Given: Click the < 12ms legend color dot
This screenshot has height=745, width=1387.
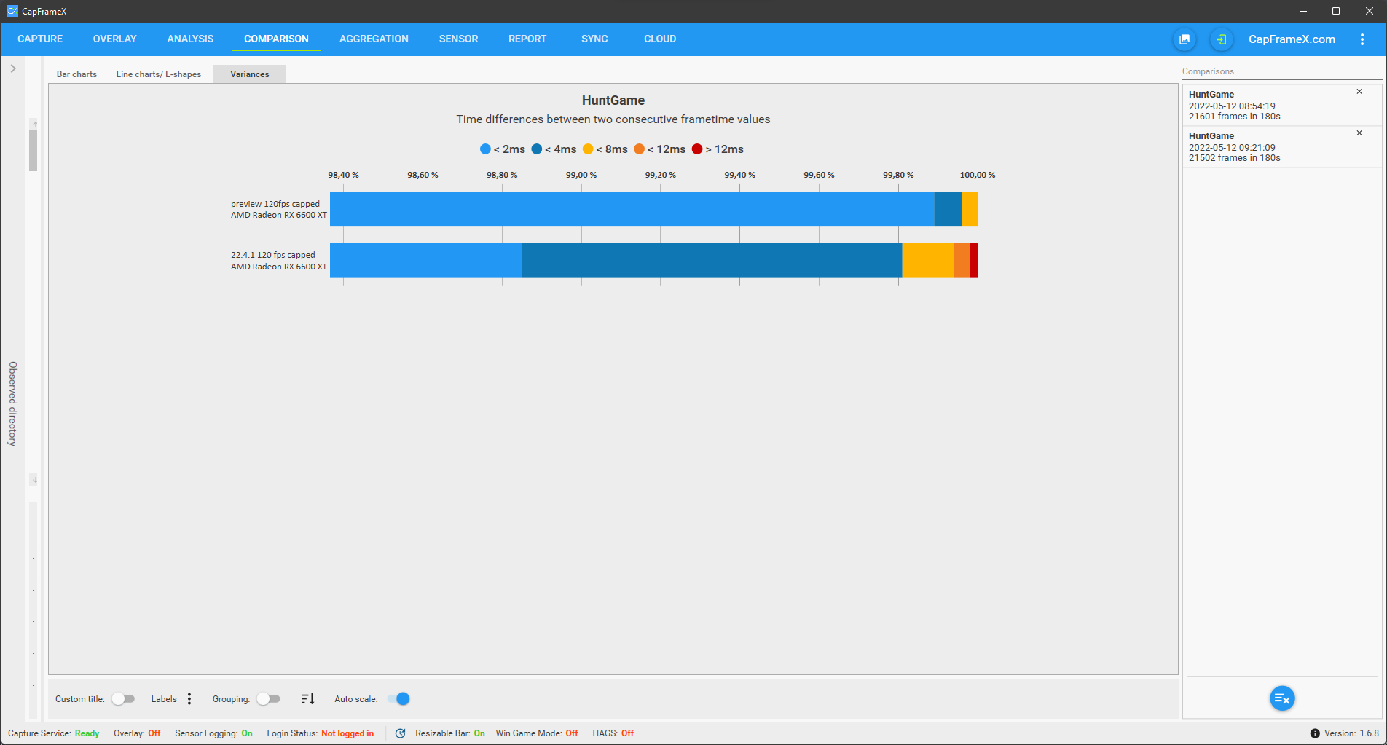Looking at the screenshot, I should (639, 149).
